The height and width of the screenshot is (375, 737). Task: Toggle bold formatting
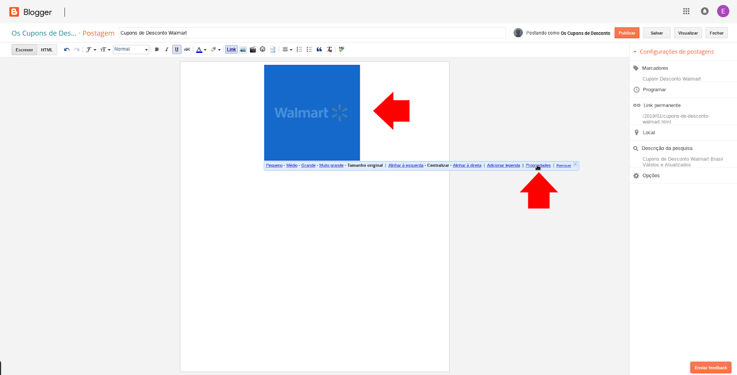[x=157, y=50]
